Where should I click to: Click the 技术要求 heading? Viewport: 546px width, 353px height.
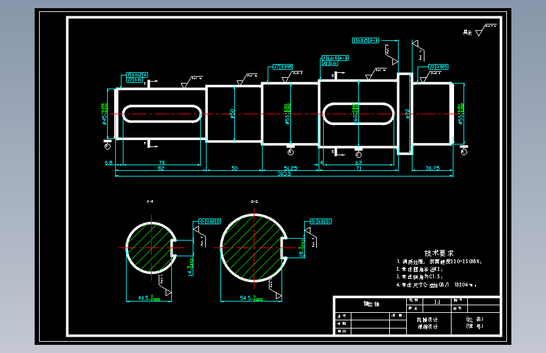439,253
